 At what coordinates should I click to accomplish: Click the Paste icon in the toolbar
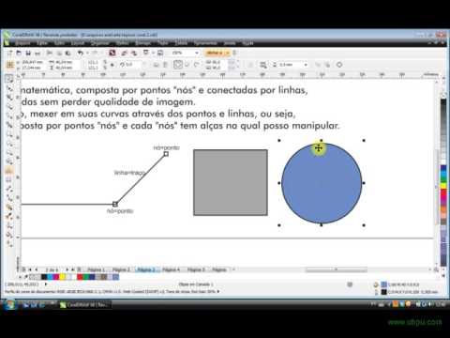pyautogui.click(x=67, y=54)
